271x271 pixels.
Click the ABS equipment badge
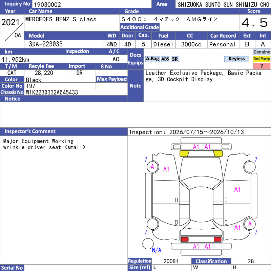tap(165, 59)
